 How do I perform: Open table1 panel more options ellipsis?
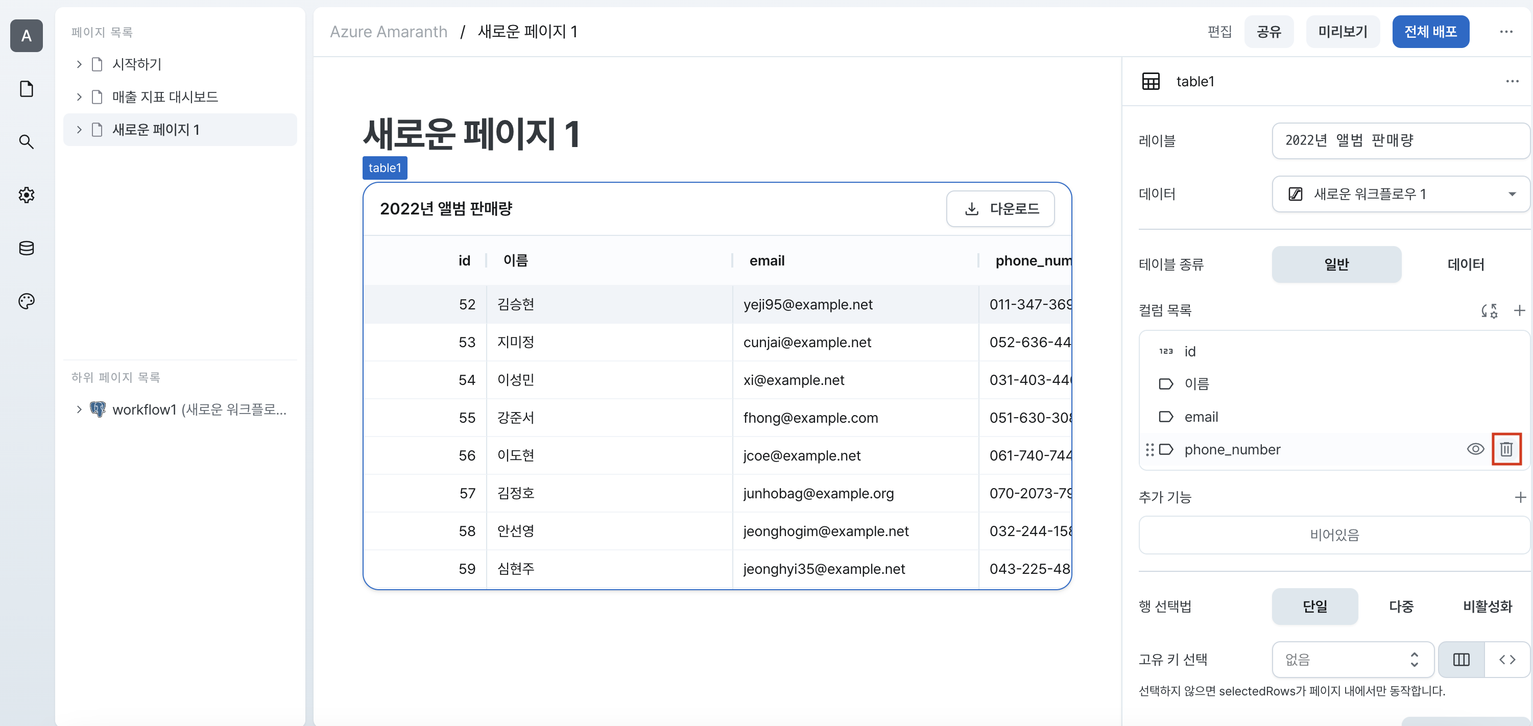click(x=1512, y=81)
